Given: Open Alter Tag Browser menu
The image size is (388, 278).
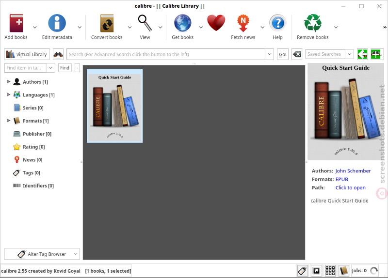Looking at the screenshot, I should (x=42, y=254).
